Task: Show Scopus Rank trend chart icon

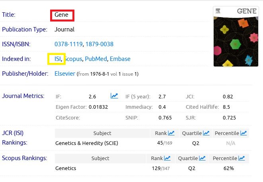Action: pos(167,159)
